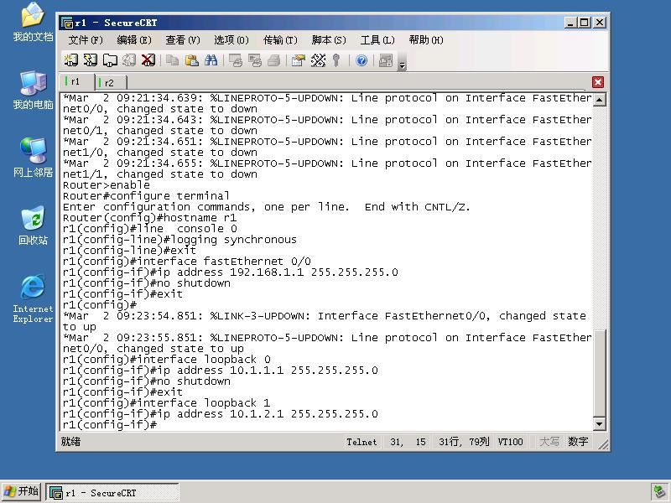The width and height of the screenshot is (671, 503).
Task: Click the r1 - SecureCRT taskbar button
Action: [x=112, y=493]
